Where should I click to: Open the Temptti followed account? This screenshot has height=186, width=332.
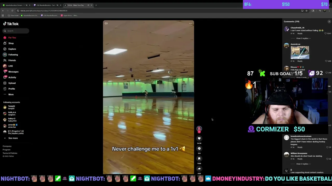point(9,107)
